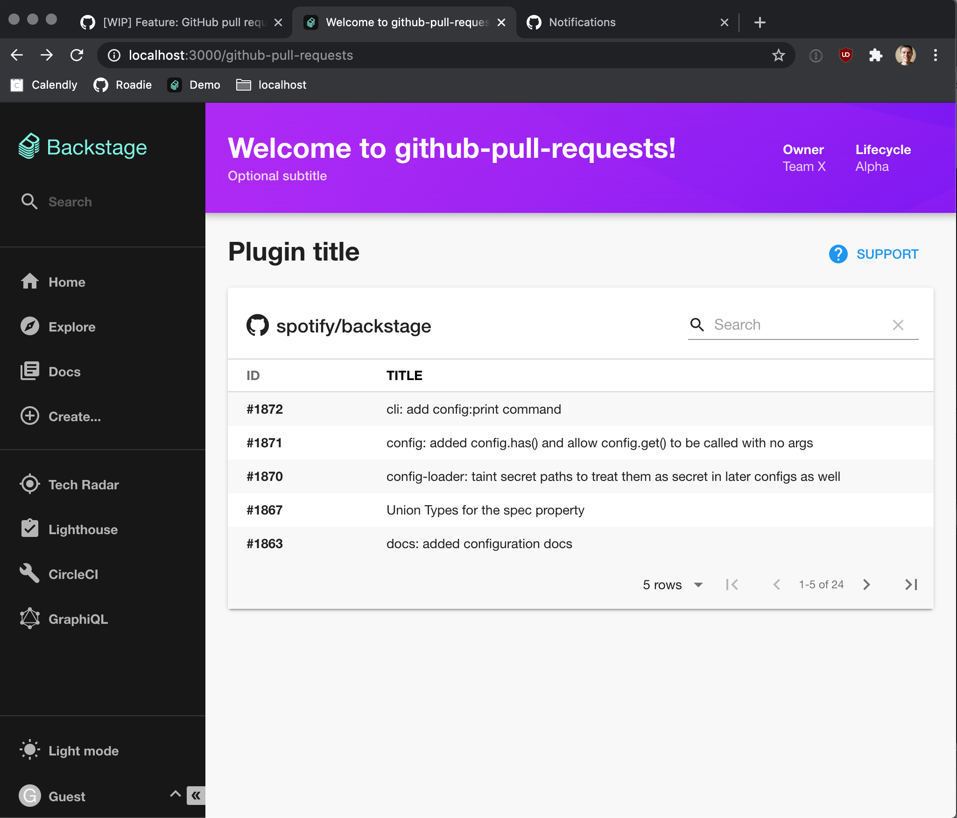Click the Explore compass icon
This screenshot has height=818, width=957.
pos(29,326)
